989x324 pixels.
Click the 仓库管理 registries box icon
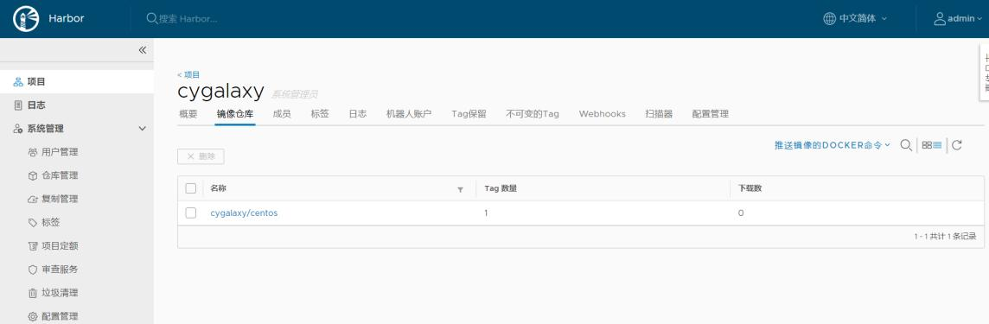pos(33,176)
